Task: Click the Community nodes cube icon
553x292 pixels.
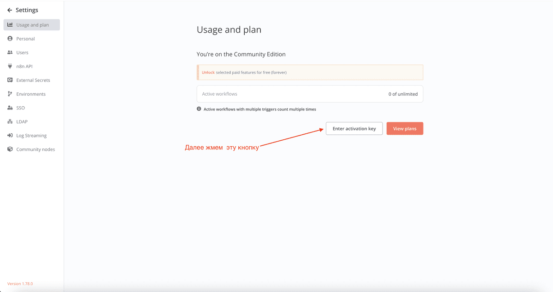Action: tap(10, 149)
